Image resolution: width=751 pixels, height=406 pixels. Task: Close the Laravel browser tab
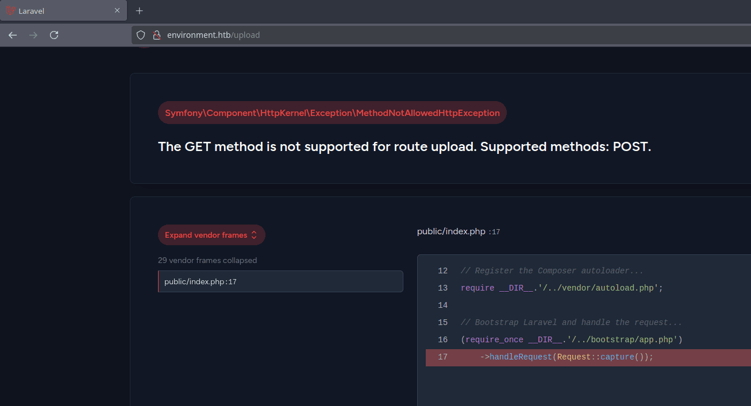pos(117,11)
